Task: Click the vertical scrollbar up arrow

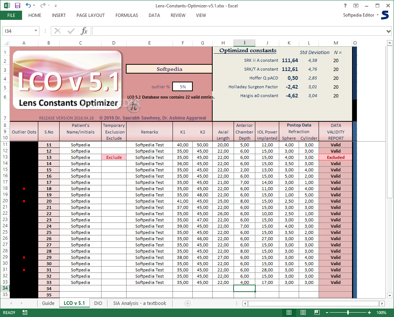Action: [x=390, y=43]
